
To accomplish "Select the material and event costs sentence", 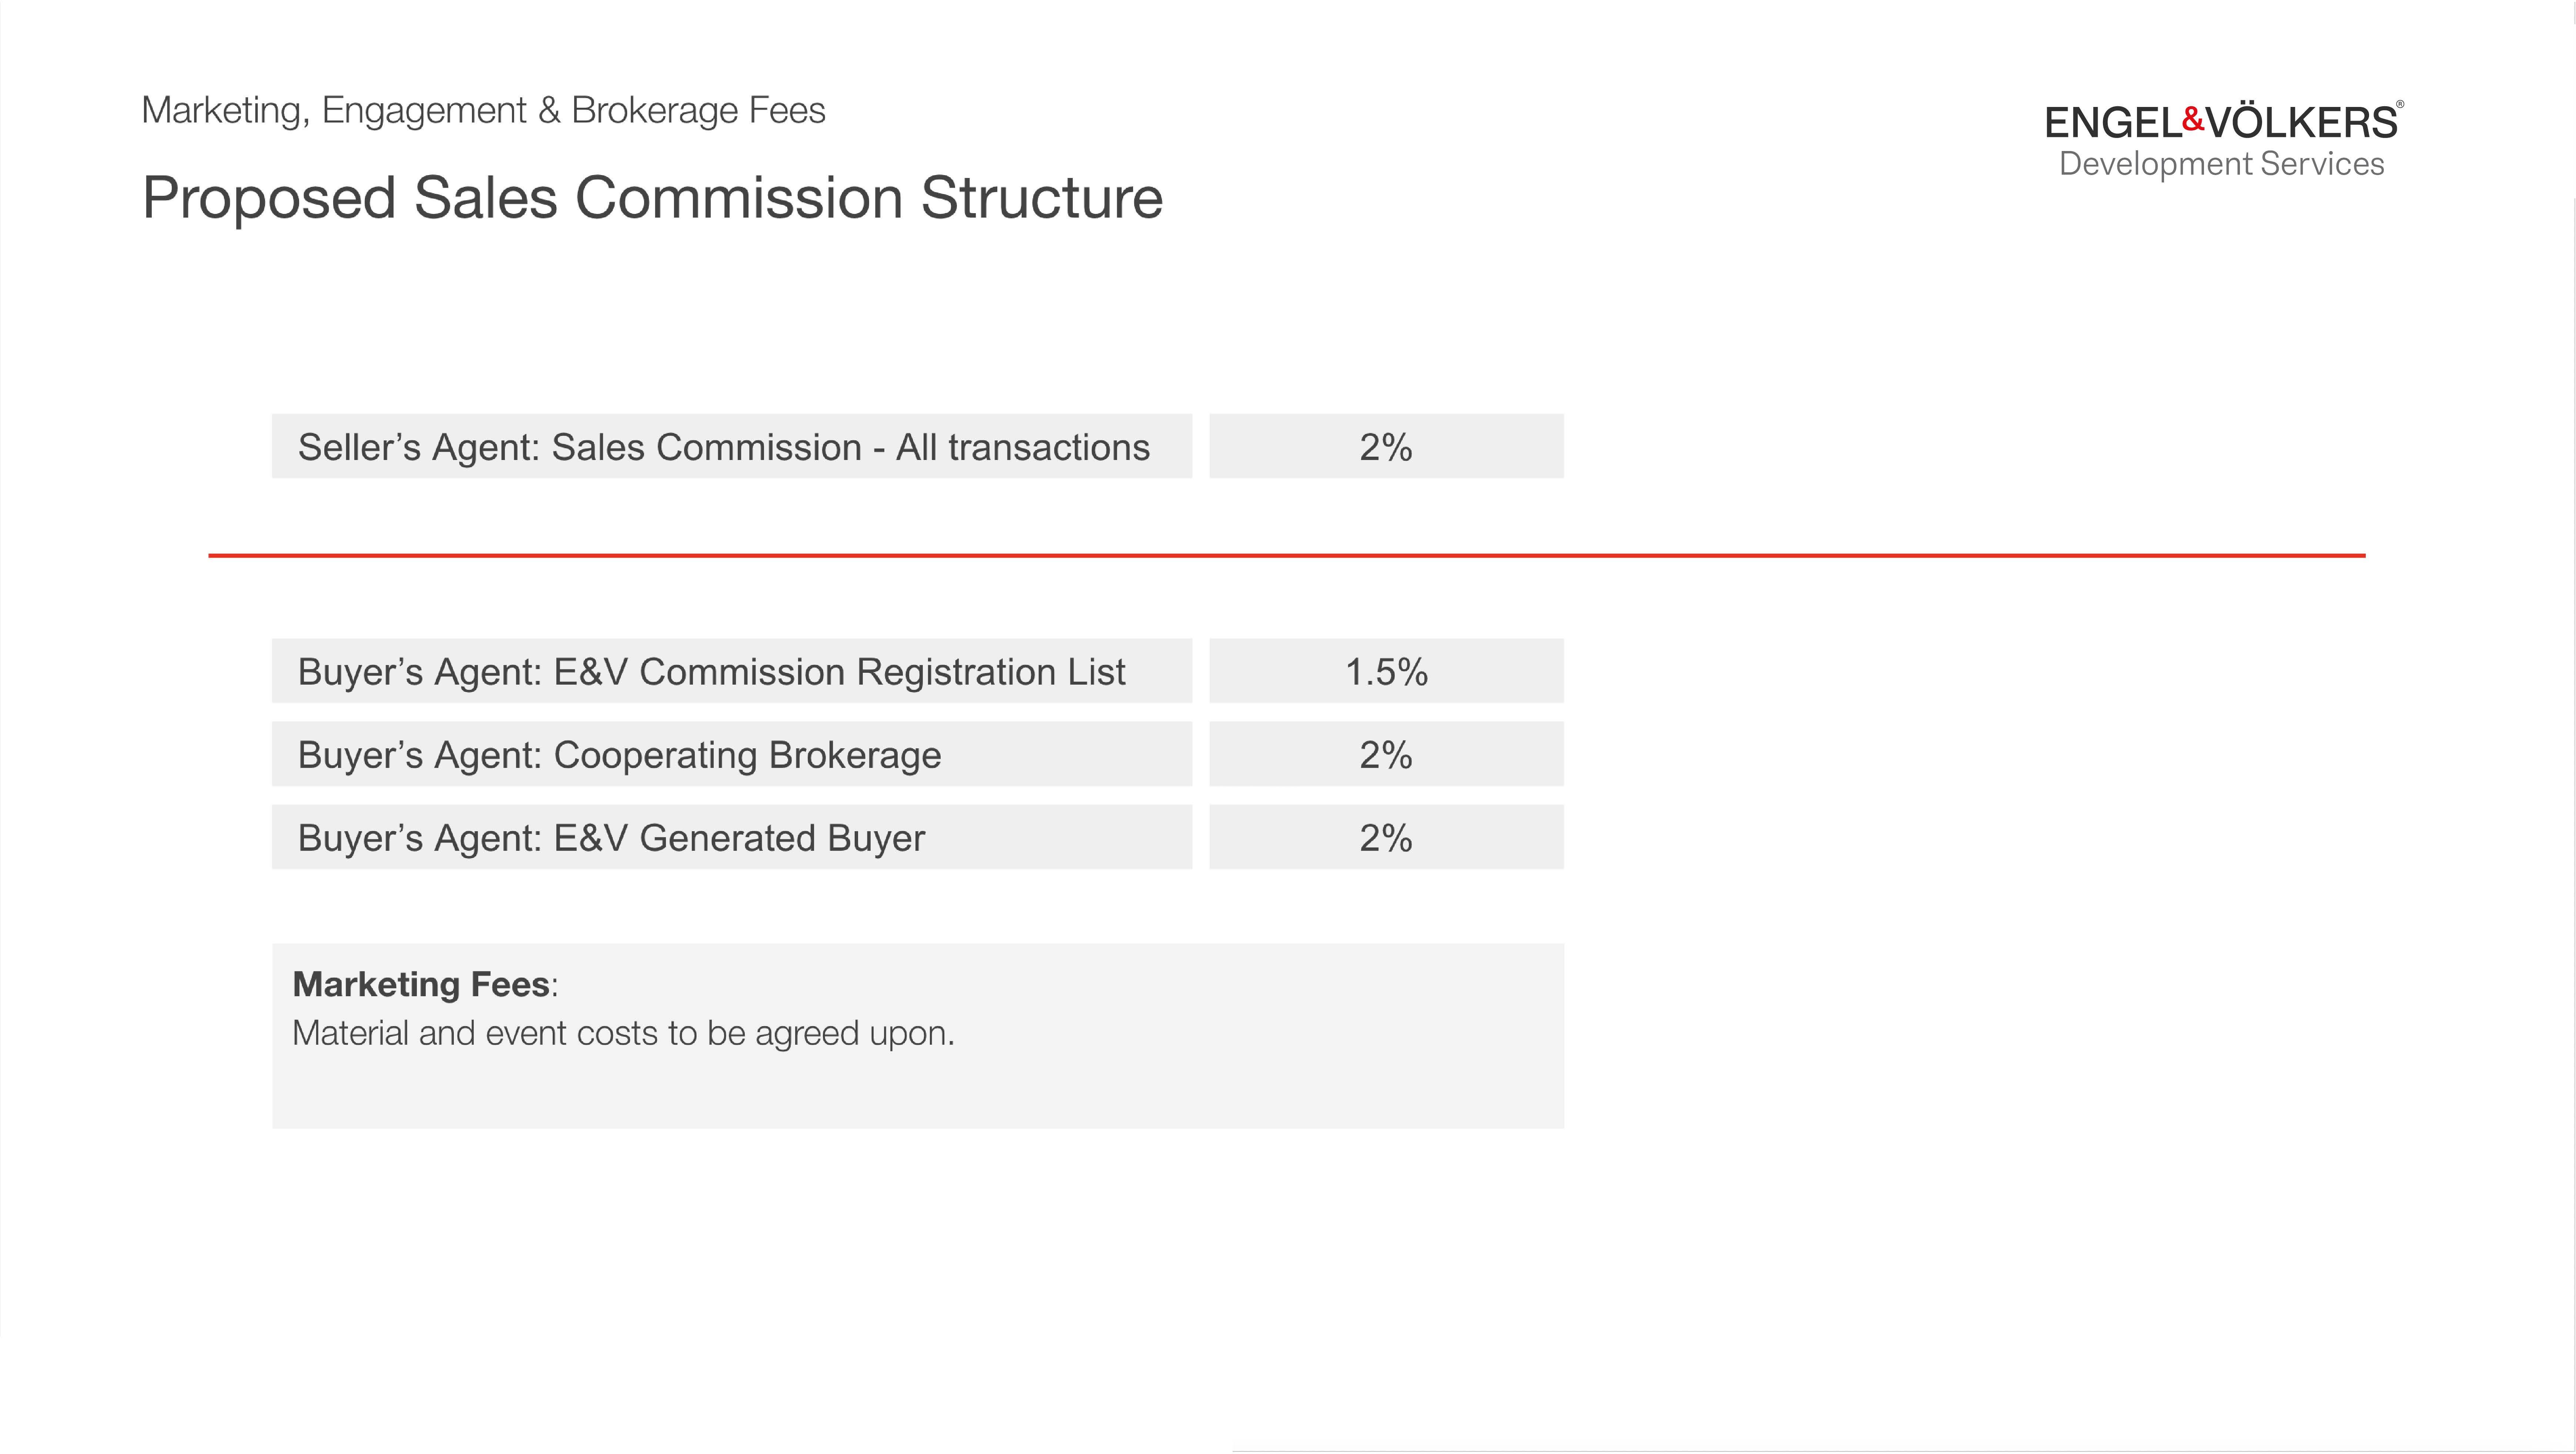I will pyautogui.click(x=623, y=1033).
